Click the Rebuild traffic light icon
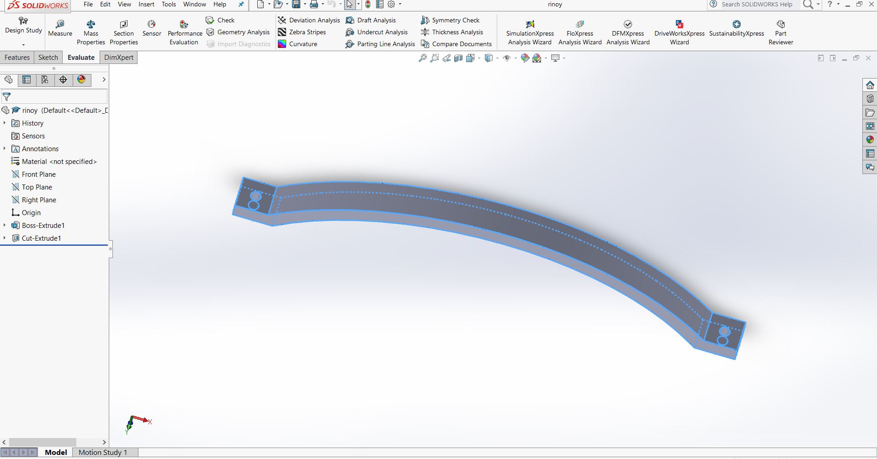Image resolution: width=877 pixels, height=459 pixels. tap(368, 5)
